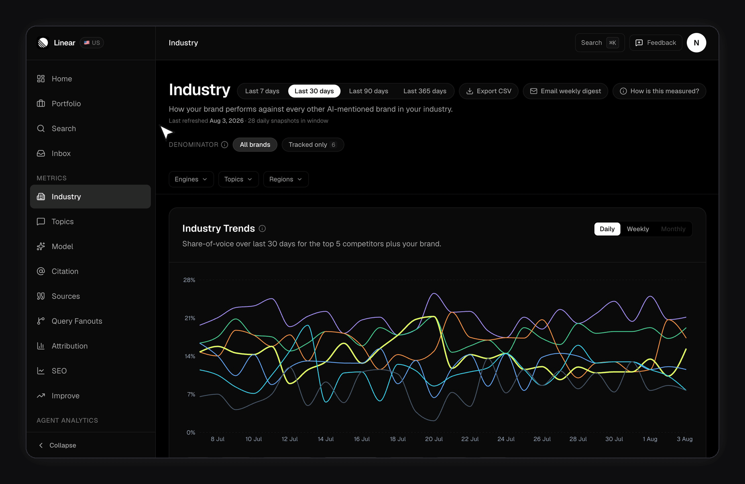The image size is (745, 484).
Task: Click the 20 Jul x-axis label
Action: click(x=434, y=439)
